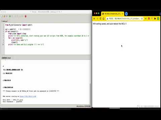Select the main.py editor tab in Thonny
Image resolution: width=161 pixels, height=120 pixels.
click(5, 21)
